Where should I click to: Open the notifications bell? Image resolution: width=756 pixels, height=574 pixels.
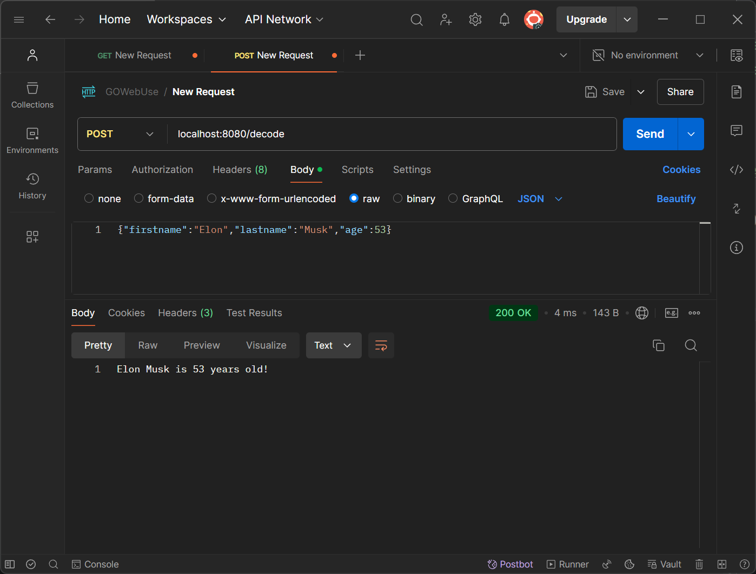click(x=505, y=19)
